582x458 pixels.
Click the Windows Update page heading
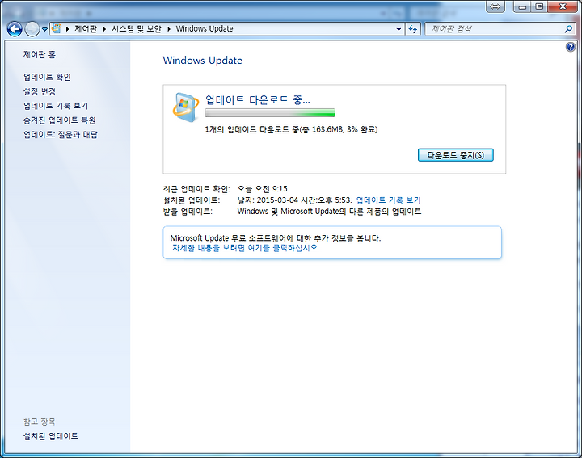pyautogui.click(x=202, y=61)
